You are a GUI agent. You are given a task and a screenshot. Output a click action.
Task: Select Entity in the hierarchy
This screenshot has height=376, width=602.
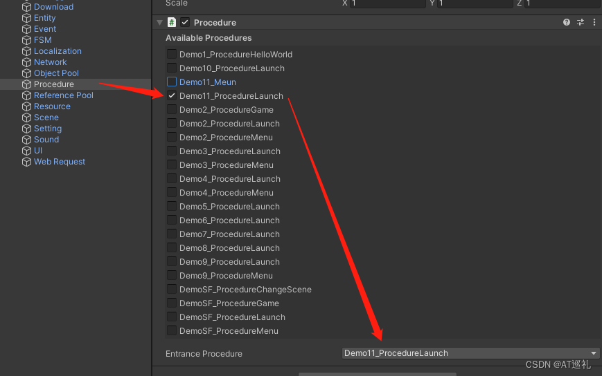pyautogui.click(x=44, y=18)
